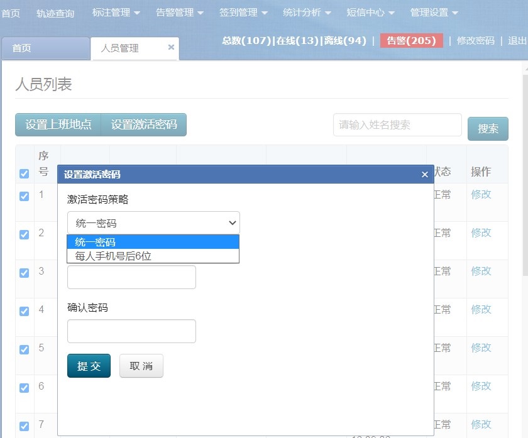Screen dimensions: 528x438
Task: Uncheck the checkbox for row 4
Action: tap(25, 312)
